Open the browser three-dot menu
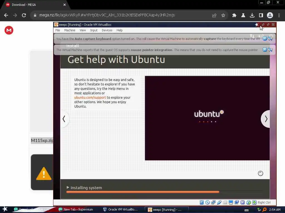The height and width of the screenshot is (213, 285). [279, 16]
